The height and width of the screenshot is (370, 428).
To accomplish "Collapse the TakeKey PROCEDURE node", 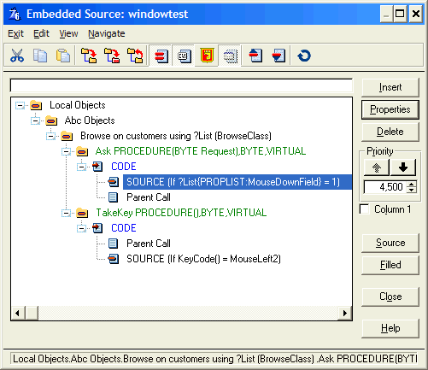I will click(x=66, y=213).
